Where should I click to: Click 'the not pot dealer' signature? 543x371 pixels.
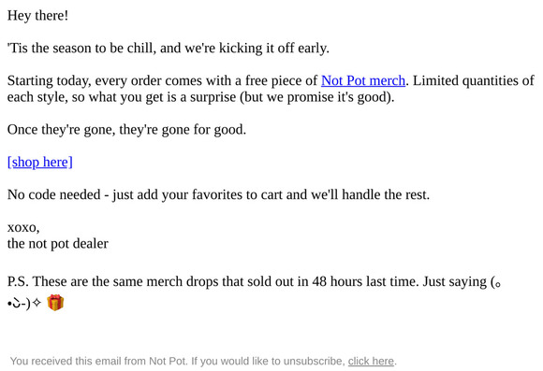58,243
